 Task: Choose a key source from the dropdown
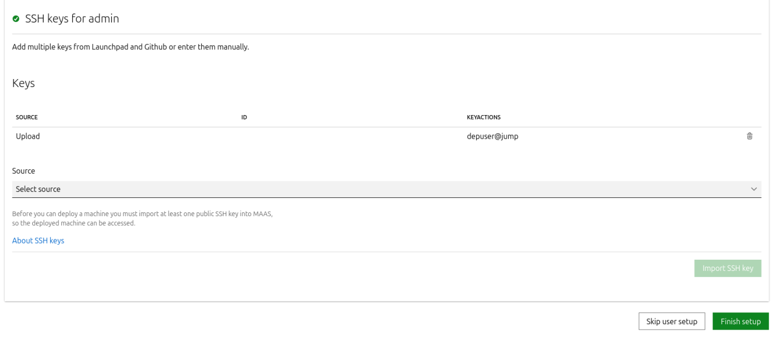386,189
